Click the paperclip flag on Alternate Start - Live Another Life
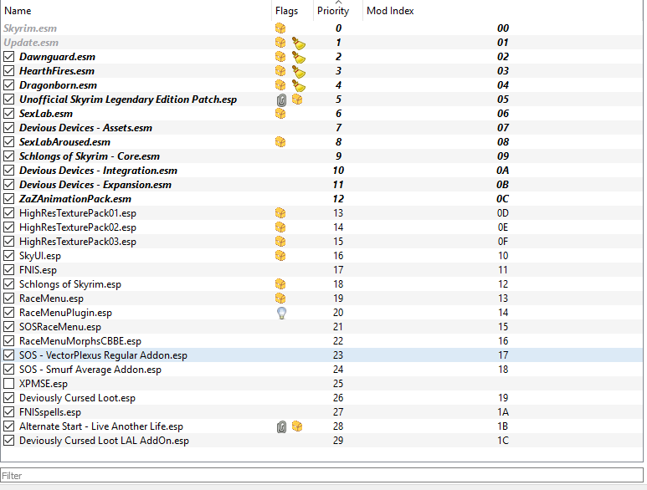The image size is (647, 490). pos(281,426)
